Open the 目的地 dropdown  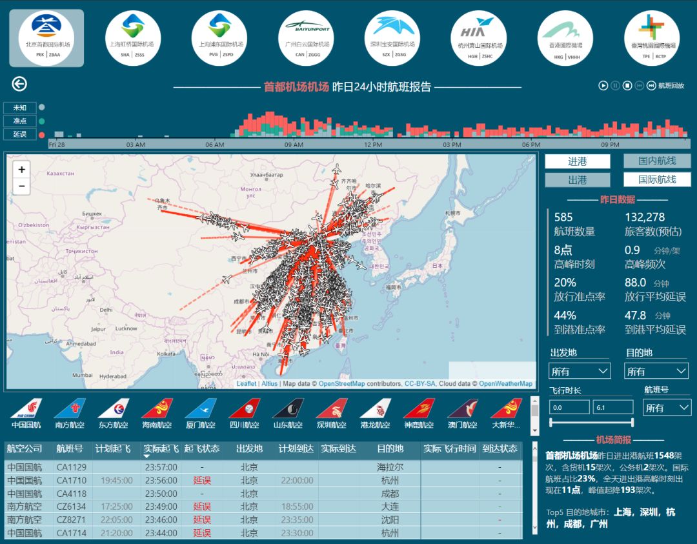[x=656, y=371]
